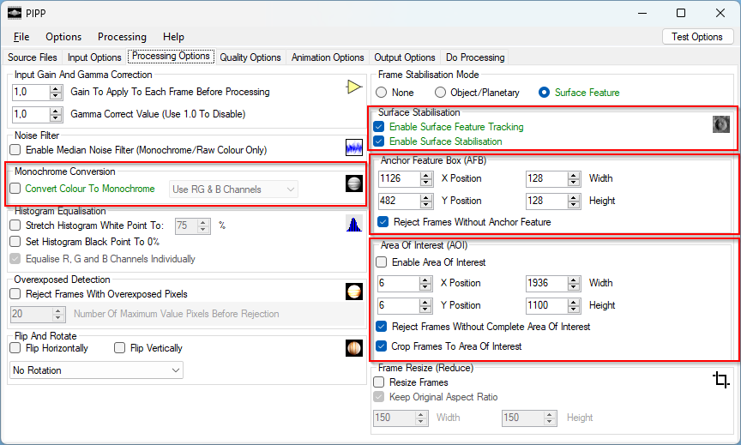Click the noise filter waveform icon
Screen dimensions: 741x445
[354, 147]
